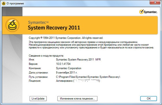Click the "Symantec System Recovery 2011 NFR" name value
Screen dimensions: 162x105
(x=78, y=59)
